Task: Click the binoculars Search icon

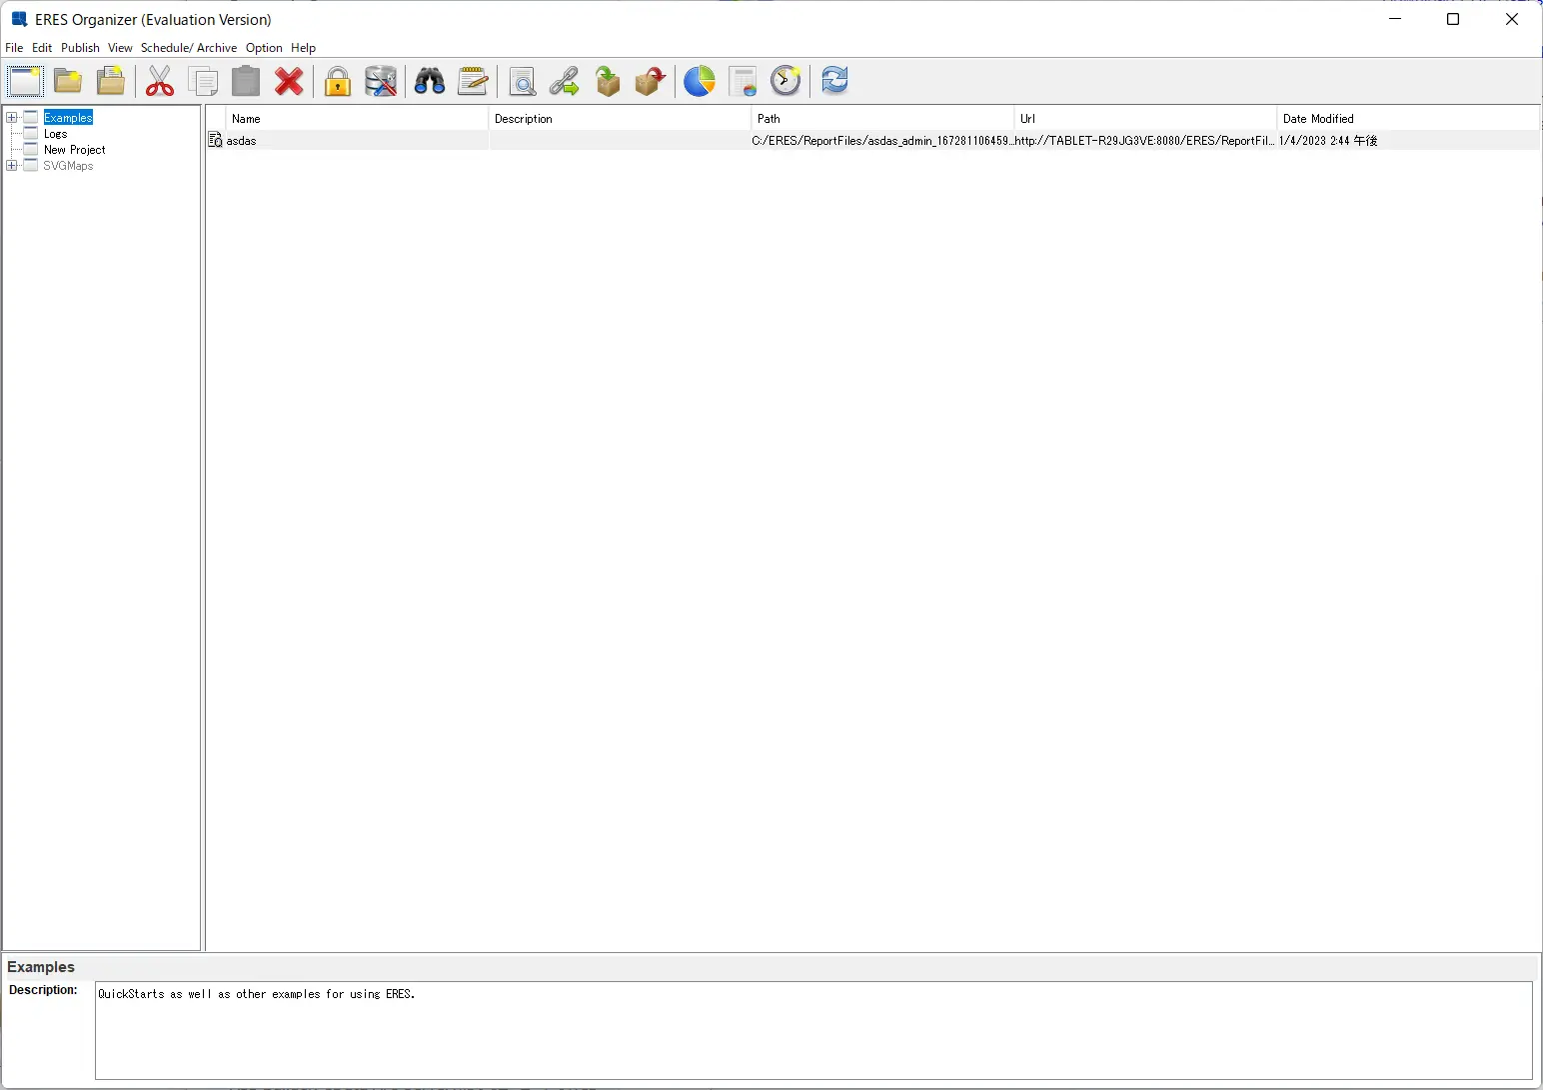Action: pyautogui.click(x=430, y=81)
